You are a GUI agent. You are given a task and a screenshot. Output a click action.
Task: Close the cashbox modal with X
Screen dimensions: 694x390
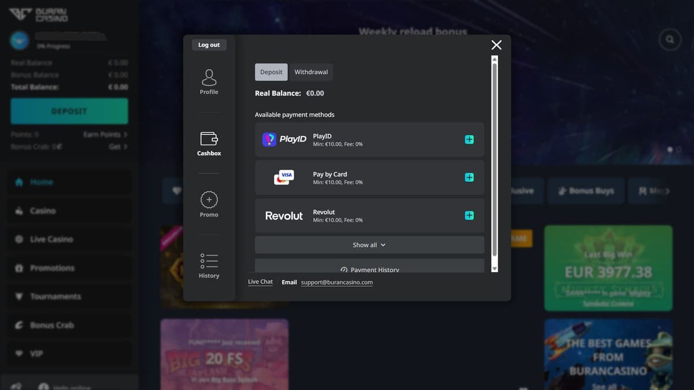click(496, 45)
